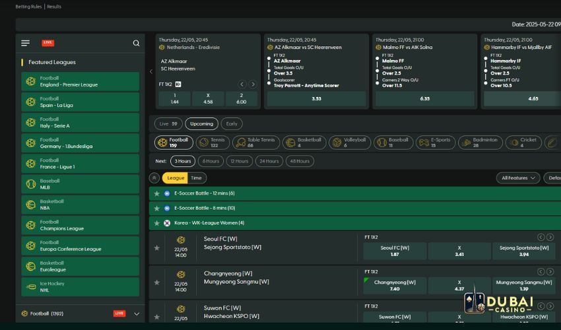Filter matches to next 12 Hours
The image size is (561, 330).
point(240,161)
